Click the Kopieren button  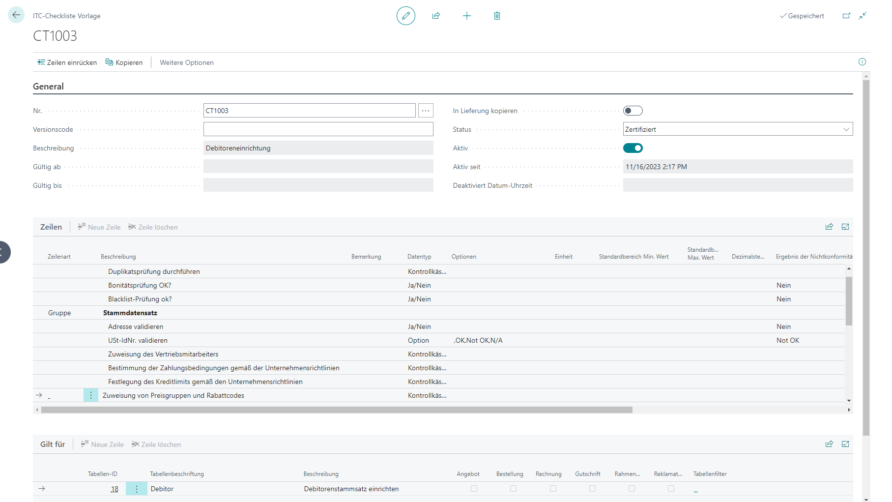[x=124, y=62]
